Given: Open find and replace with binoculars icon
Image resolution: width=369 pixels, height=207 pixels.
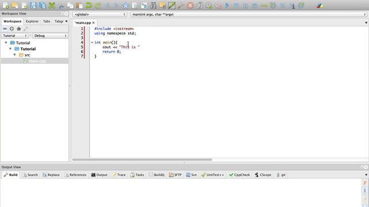Looking at the screenshot, I should [153, 5].
